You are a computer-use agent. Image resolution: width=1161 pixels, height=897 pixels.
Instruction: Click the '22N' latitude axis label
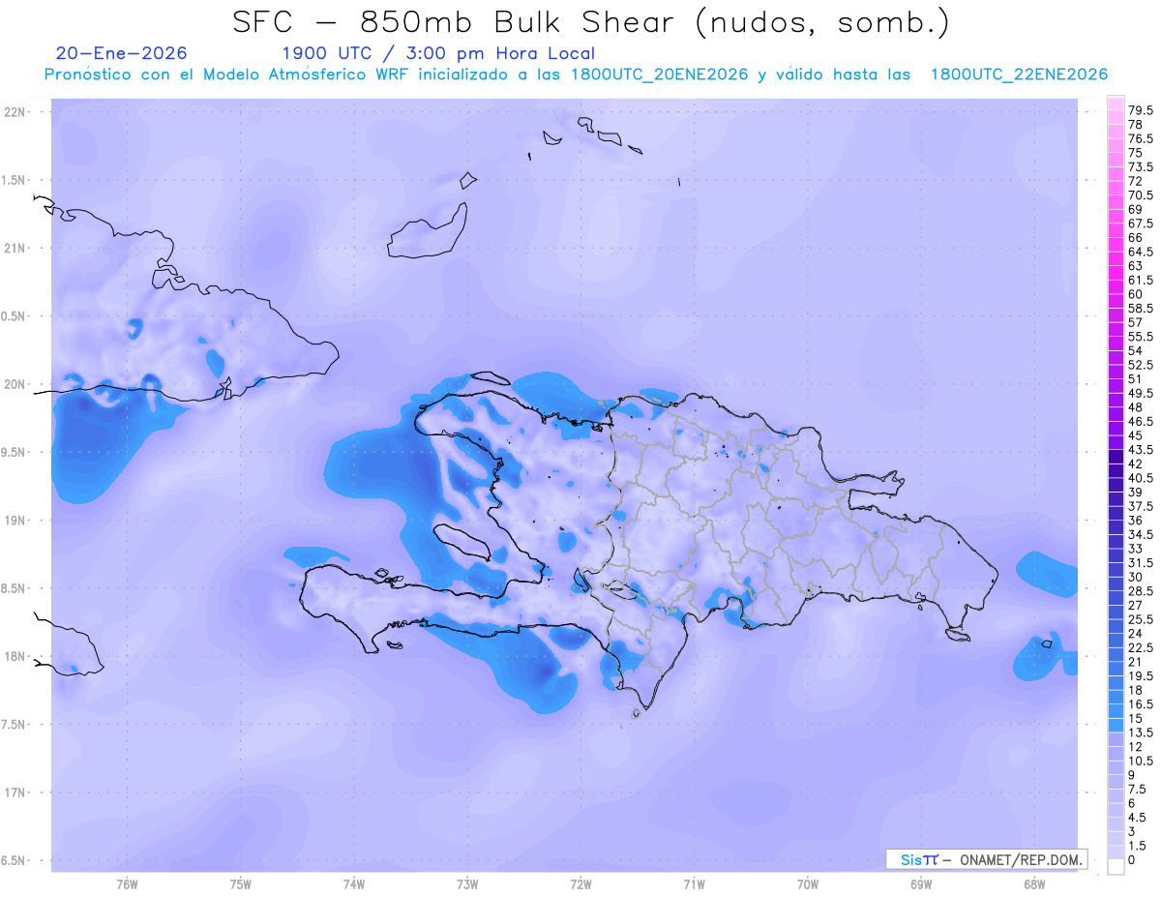pos(15,112)
